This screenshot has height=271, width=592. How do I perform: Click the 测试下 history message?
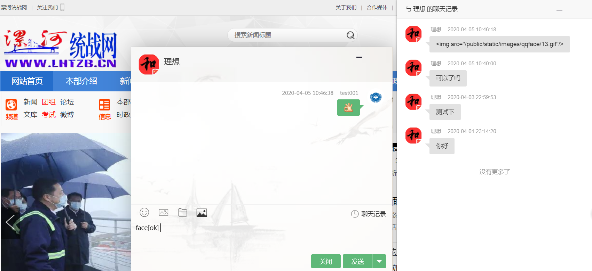click(445, 112)
